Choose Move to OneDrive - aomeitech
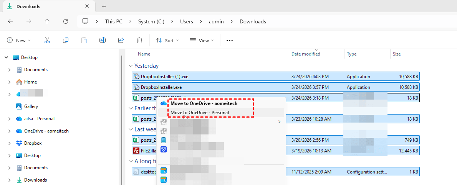The height and width of the screenshot is (185, 457). [204, 103]
